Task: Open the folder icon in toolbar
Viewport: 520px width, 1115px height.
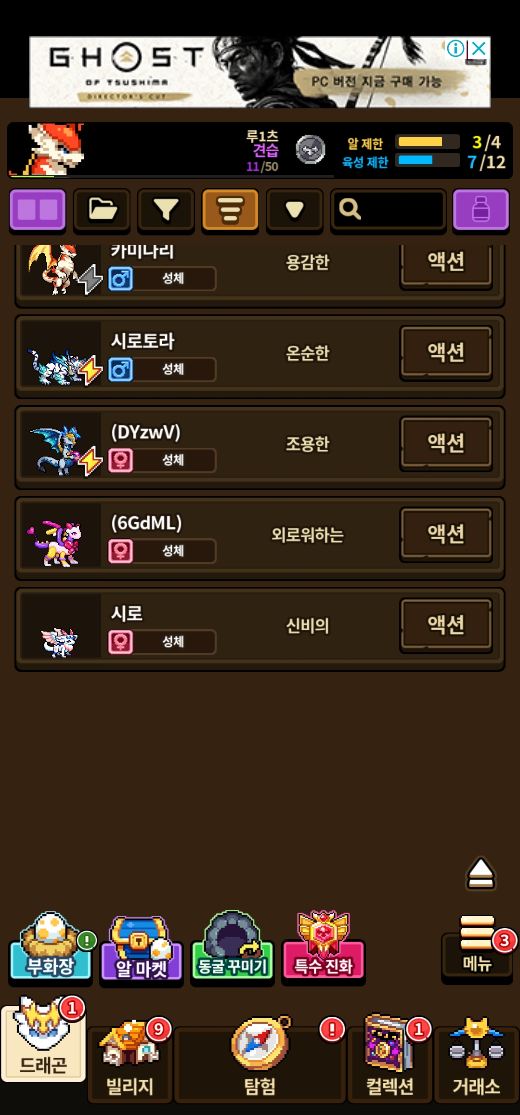Action: [102, 210]
